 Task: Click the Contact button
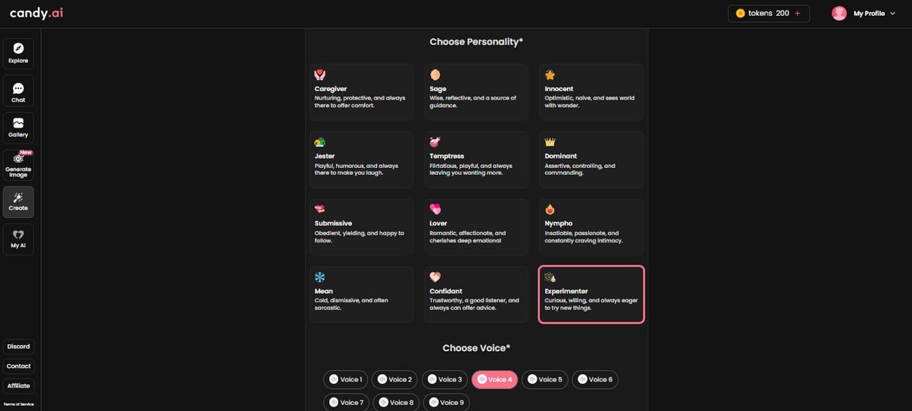(18, 366)
